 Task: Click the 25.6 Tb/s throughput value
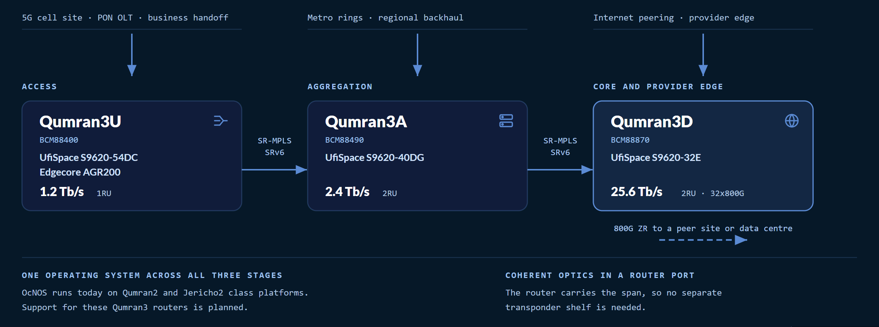(x=637, y=192)
